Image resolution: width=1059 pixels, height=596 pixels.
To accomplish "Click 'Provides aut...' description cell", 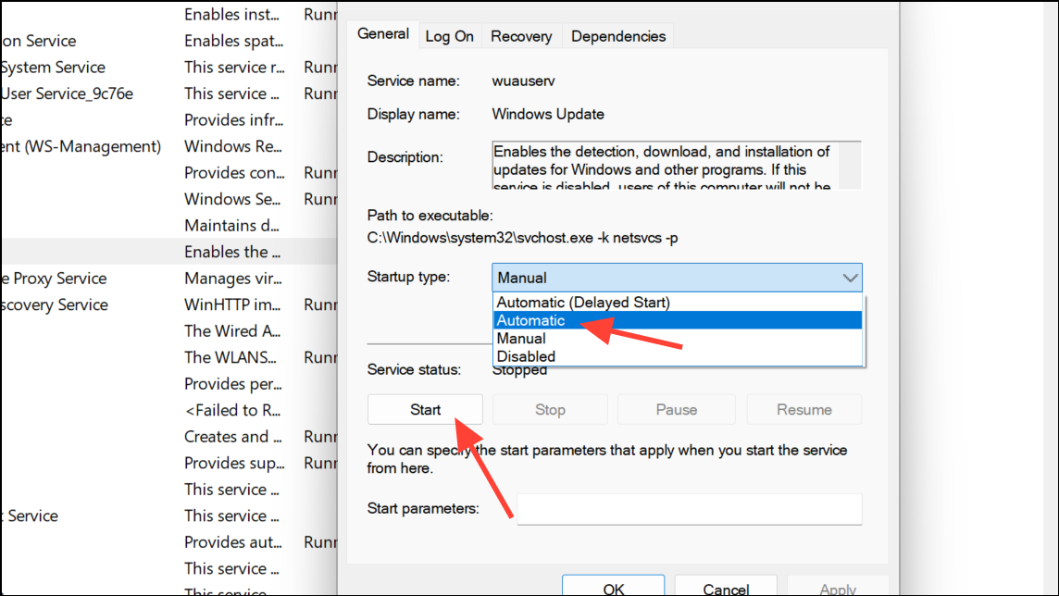I will pos(233,542).
